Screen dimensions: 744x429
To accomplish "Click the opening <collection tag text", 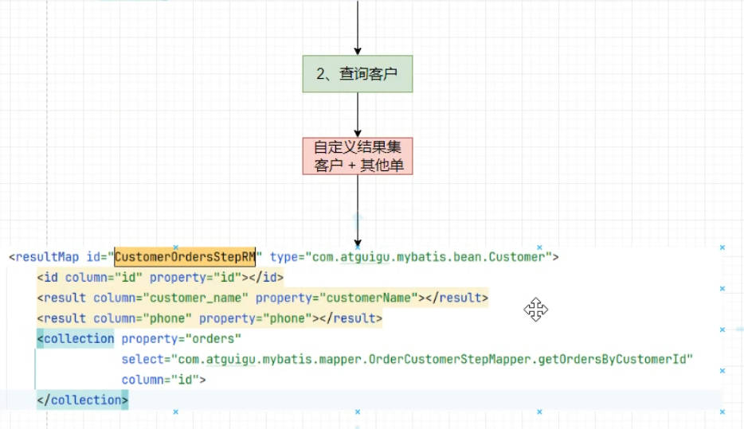I will tap(76, 339).
